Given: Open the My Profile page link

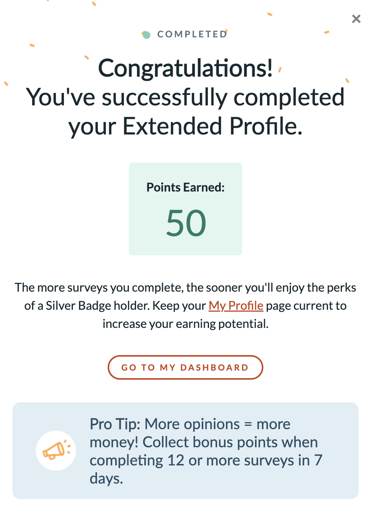Looking at the screenshot, I should pos(236,305).
